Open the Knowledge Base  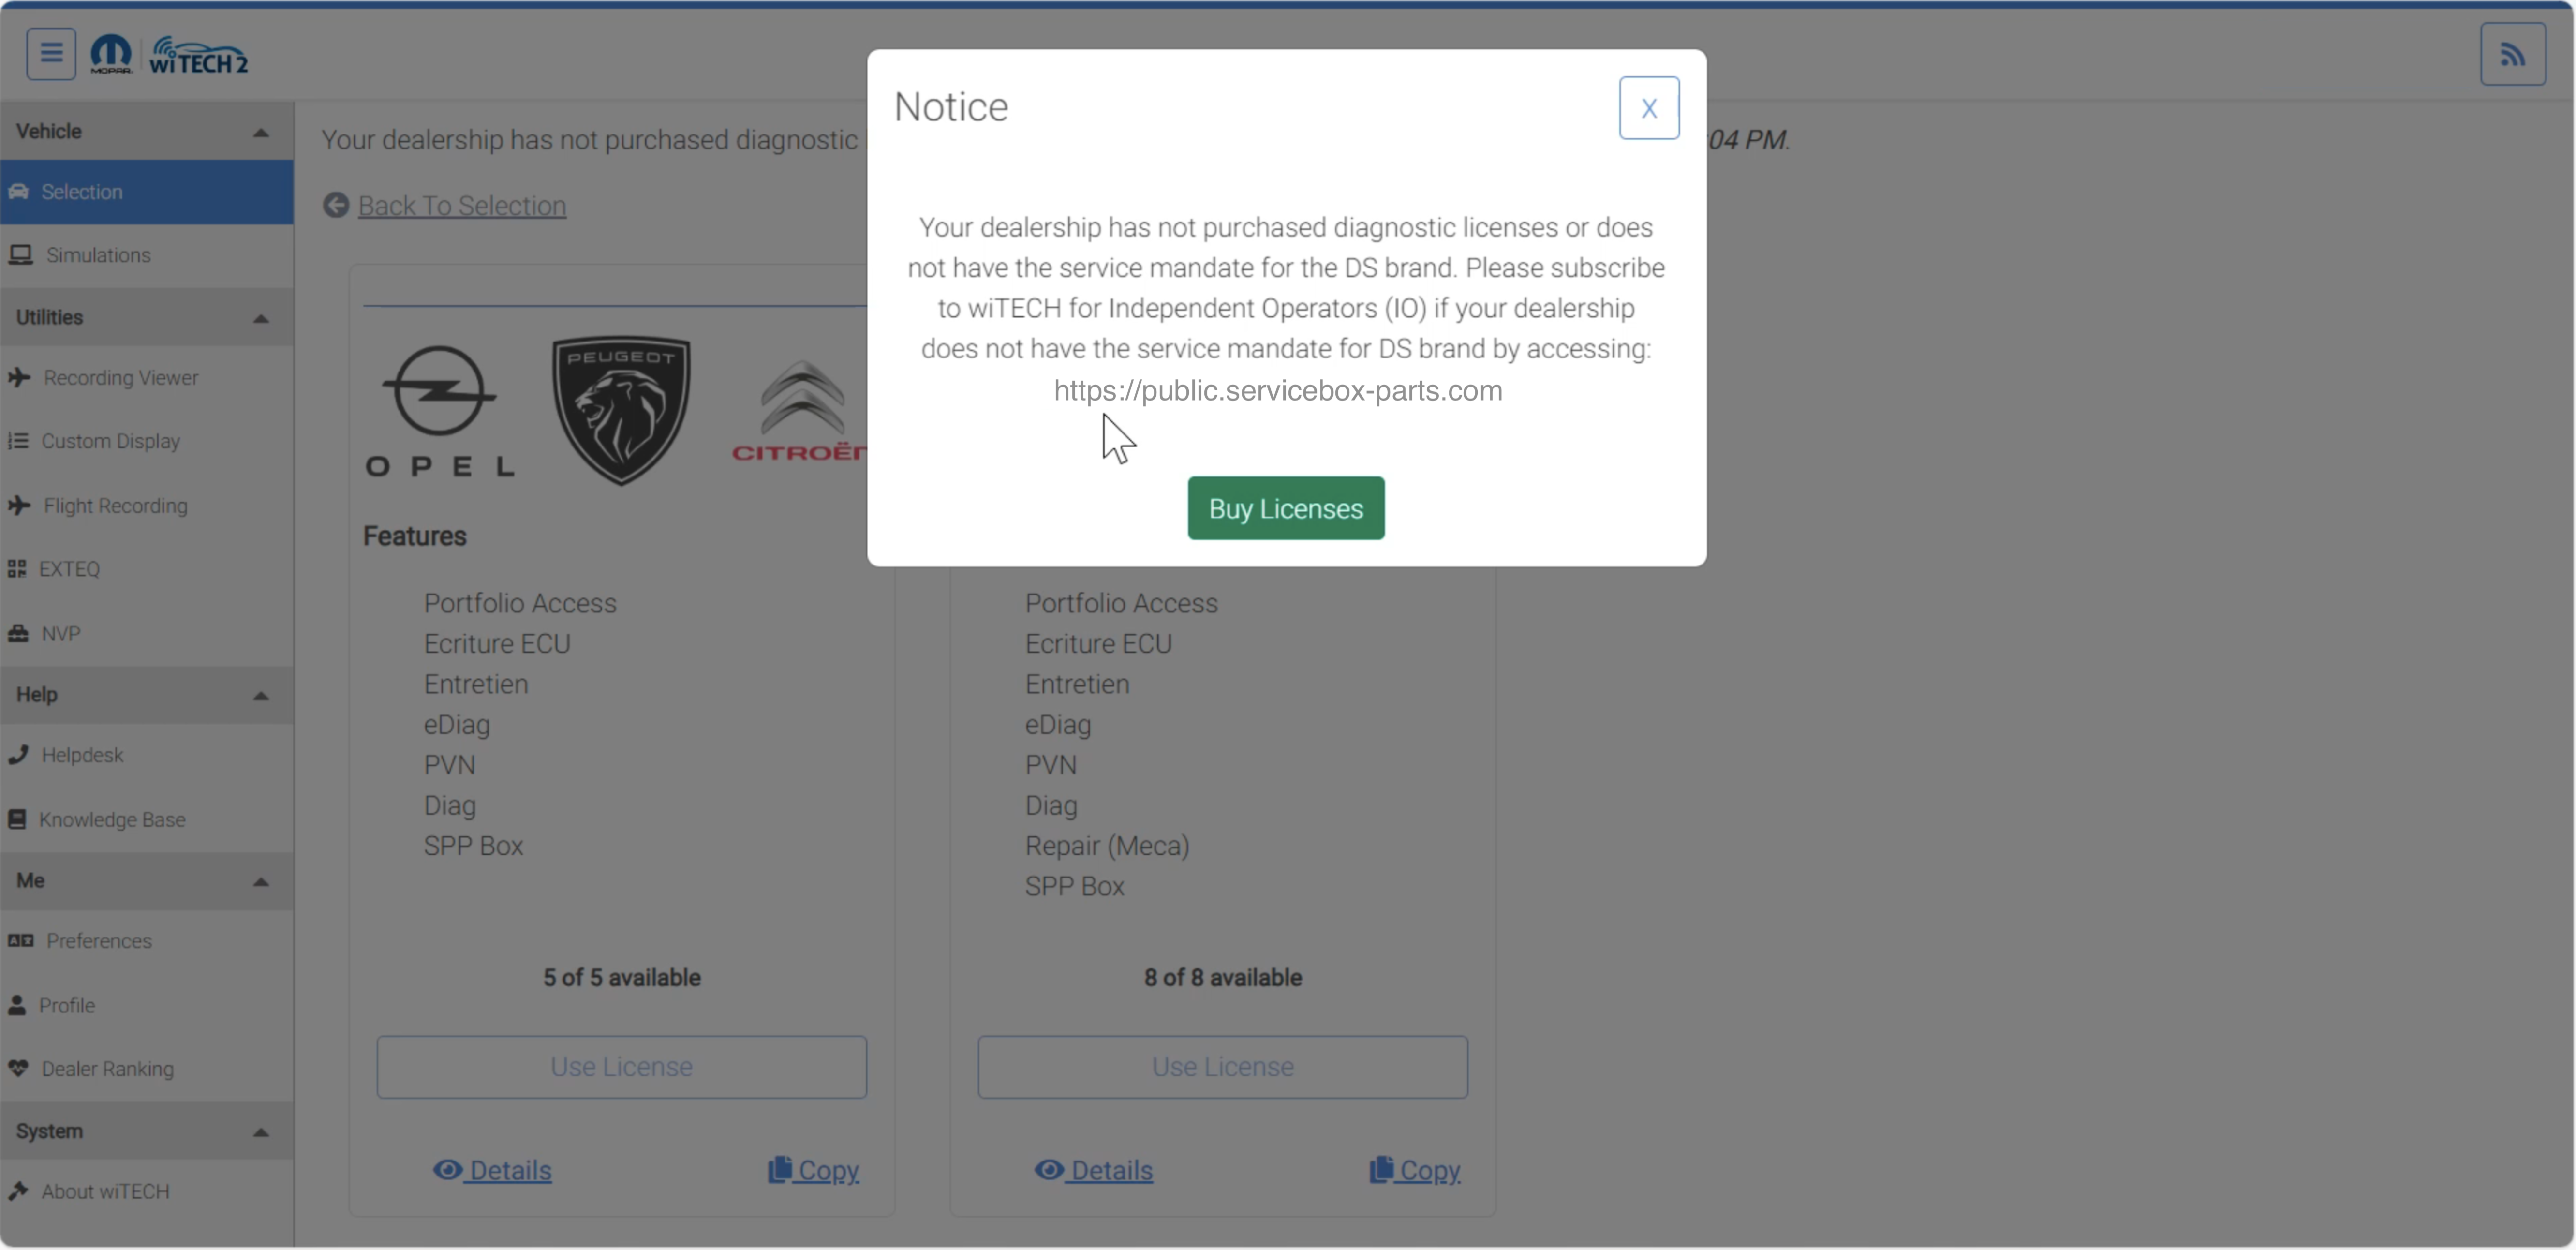147,820
